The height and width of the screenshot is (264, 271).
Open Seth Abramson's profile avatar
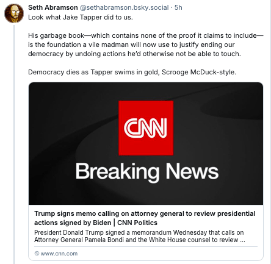[x=14, y=13]
